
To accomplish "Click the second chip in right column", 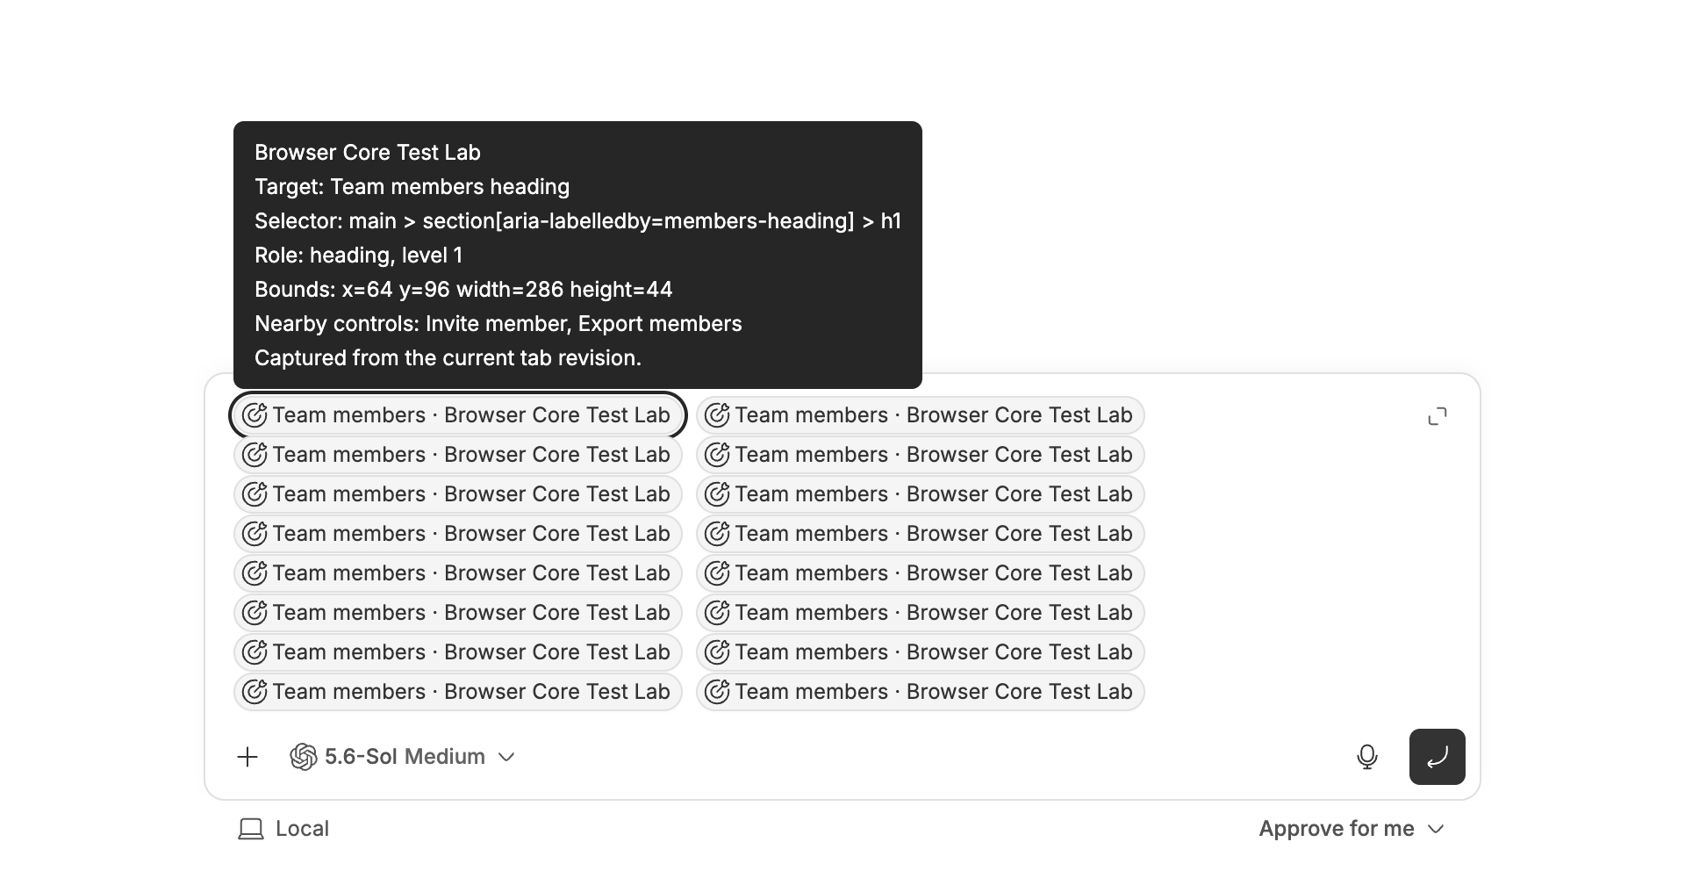I will point(921,455).
